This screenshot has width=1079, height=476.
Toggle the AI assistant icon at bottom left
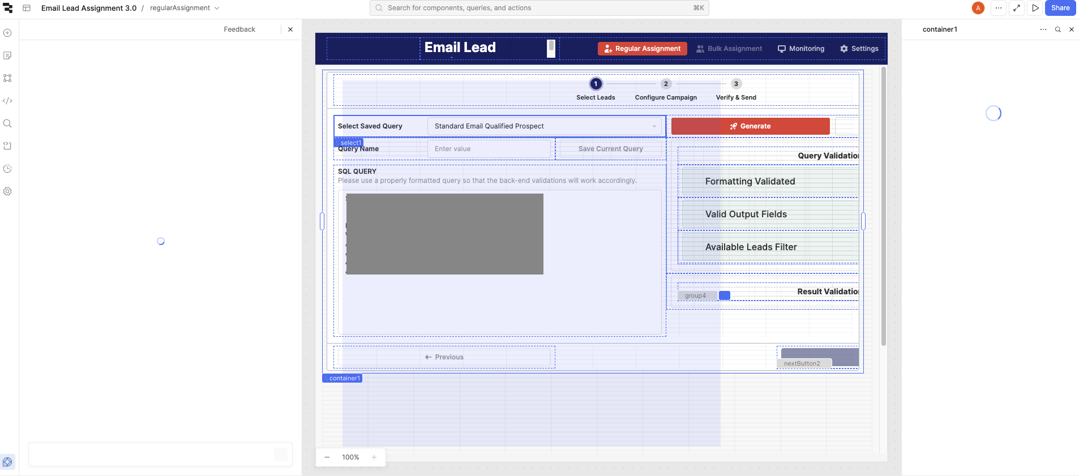click(7, 462)
